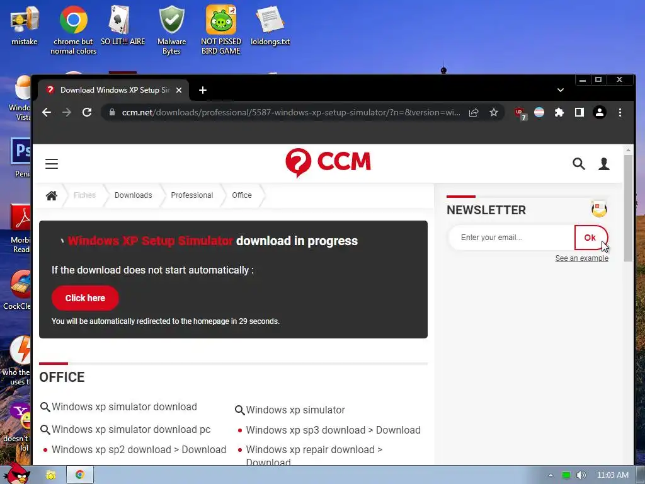Click the newsletter email field
Image resolution: width=645 pixels, height=484 pixels.
point(511,238)
